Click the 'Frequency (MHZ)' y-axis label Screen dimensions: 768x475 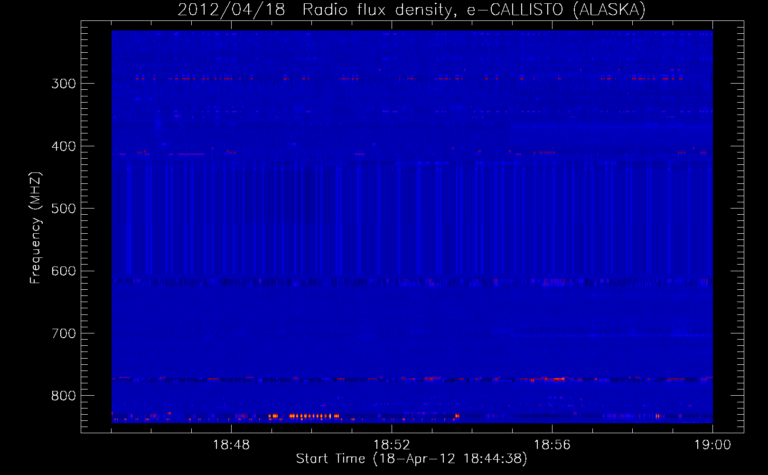pos(36,228)
